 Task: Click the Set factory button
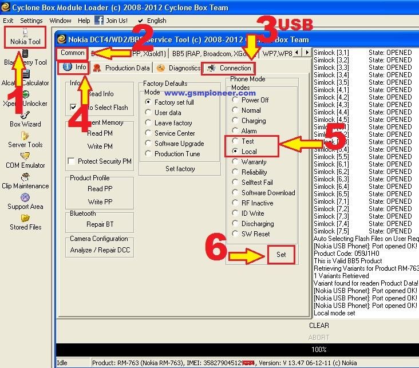pyautogui.click(x=180, y=169)
